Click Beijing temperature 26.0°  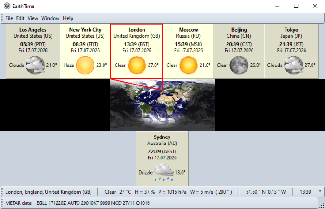255,65
